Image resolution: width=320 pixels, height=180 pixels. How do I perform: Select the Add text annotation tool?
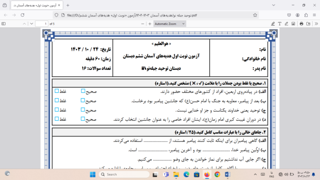point(280,24)
